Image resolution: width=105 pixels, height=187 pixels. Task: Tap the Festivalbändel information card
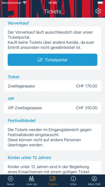pyautogui.click(x=52, y=137)
